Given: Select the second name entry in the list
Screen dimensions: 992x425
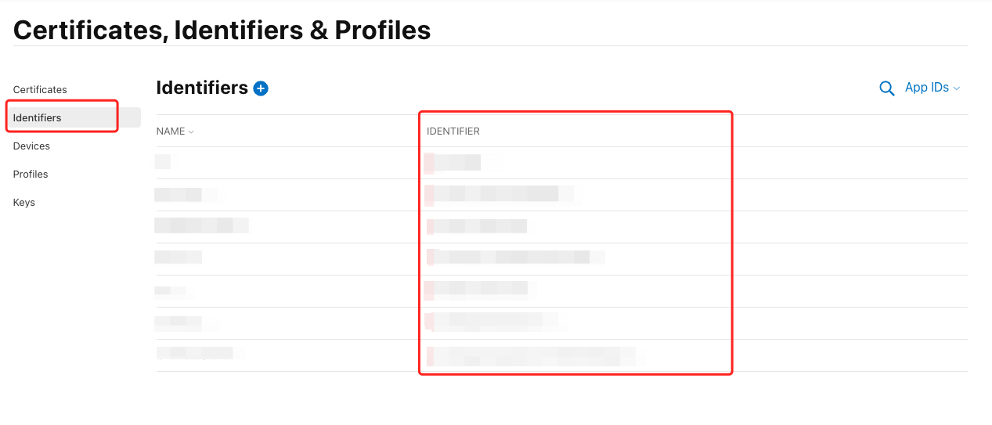Looking at the screenshot, I should [179, 194].
